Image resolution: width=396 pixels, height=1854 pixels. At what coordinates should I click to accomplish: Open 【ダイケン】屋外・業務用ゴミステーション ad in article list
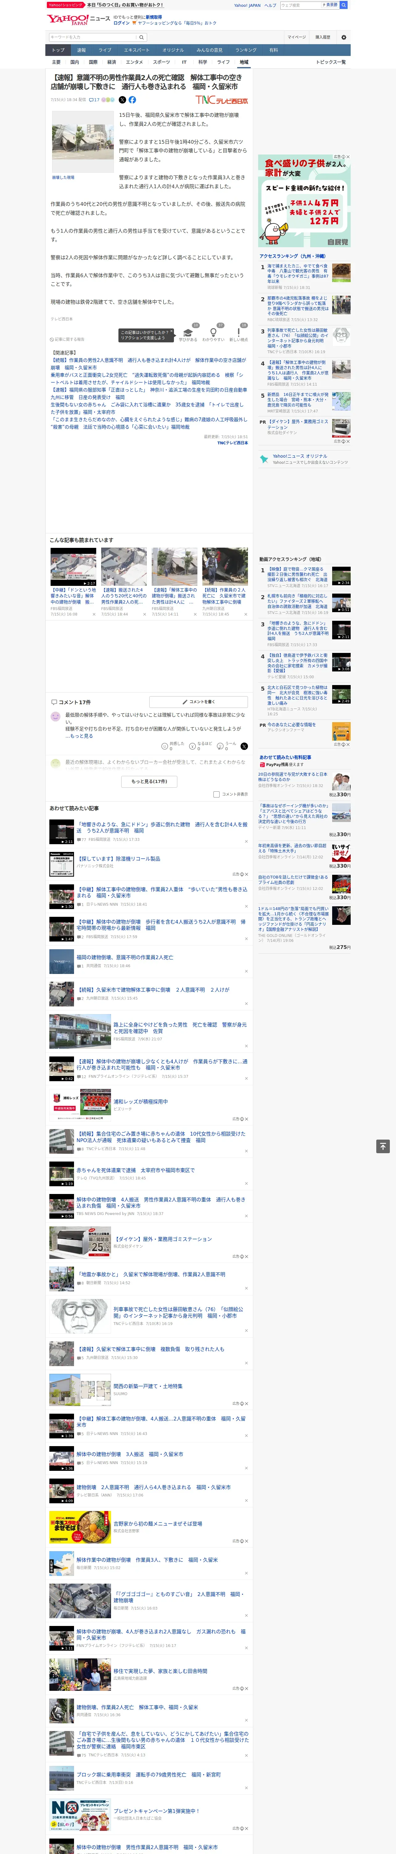tap(163, 1239)
